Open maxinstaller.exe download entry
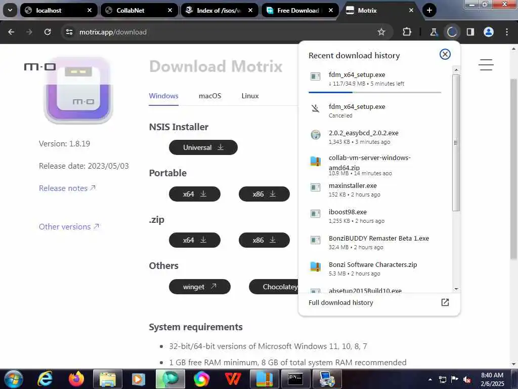 tap(375, 189)
